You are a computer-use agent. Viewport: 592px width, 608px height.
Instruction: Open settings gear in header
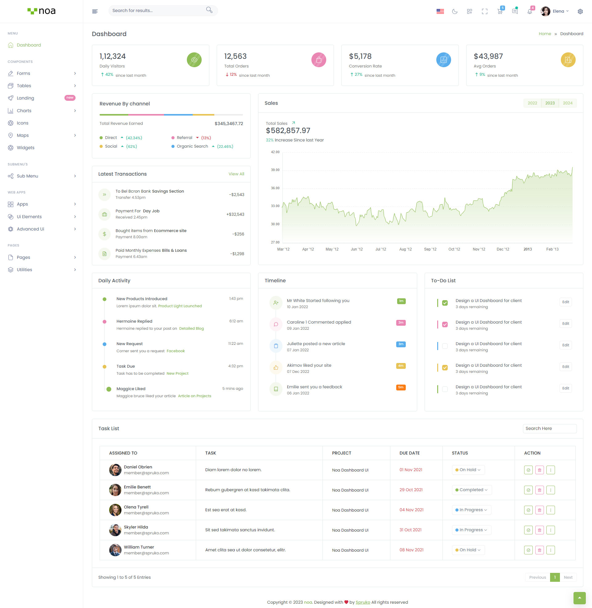point(580,11)
